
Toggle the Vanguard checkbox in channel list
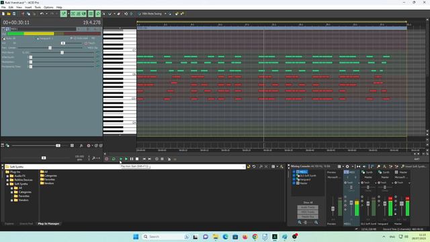(294, 179)
